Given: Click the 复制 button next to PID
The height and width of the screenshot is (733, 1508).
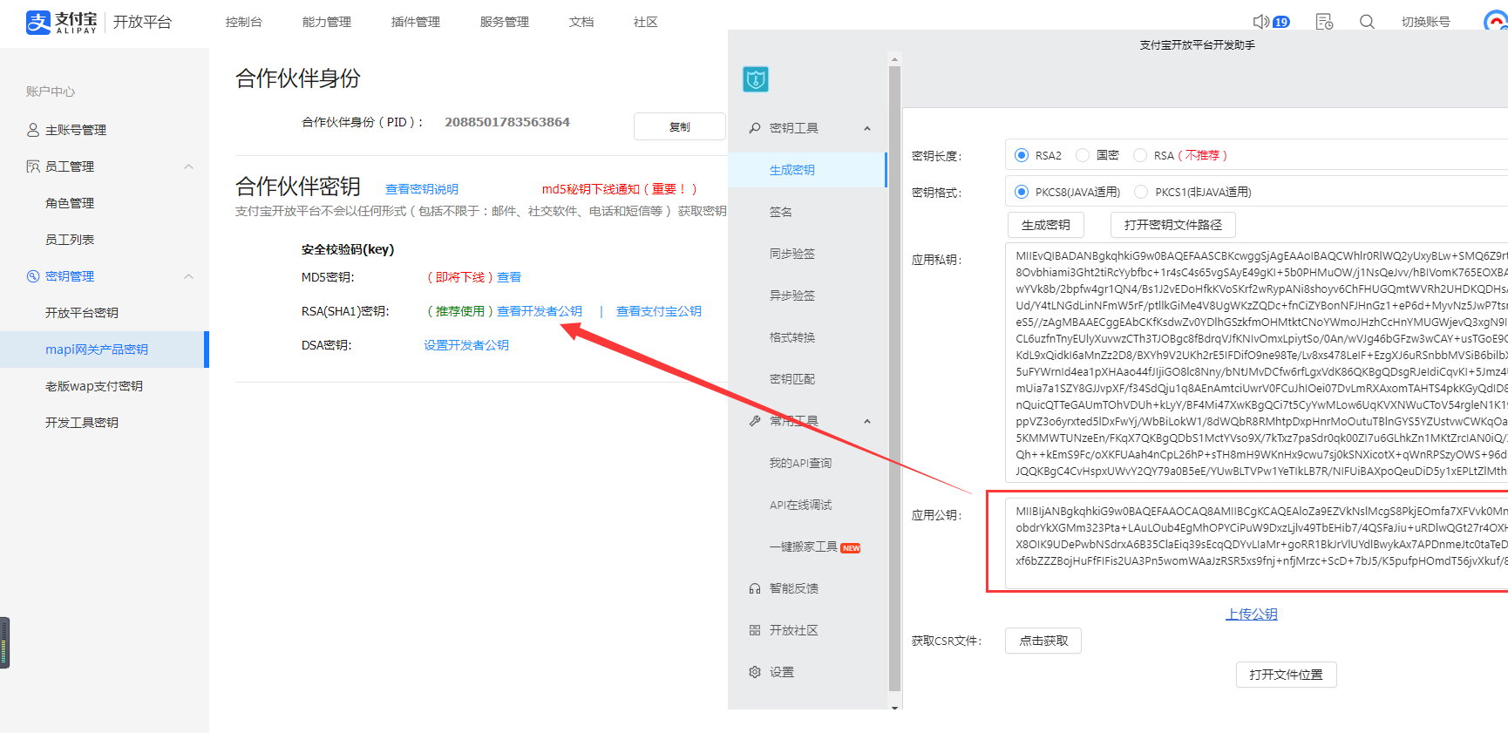Looking at the screenshot, I should (x=680, y=126).
